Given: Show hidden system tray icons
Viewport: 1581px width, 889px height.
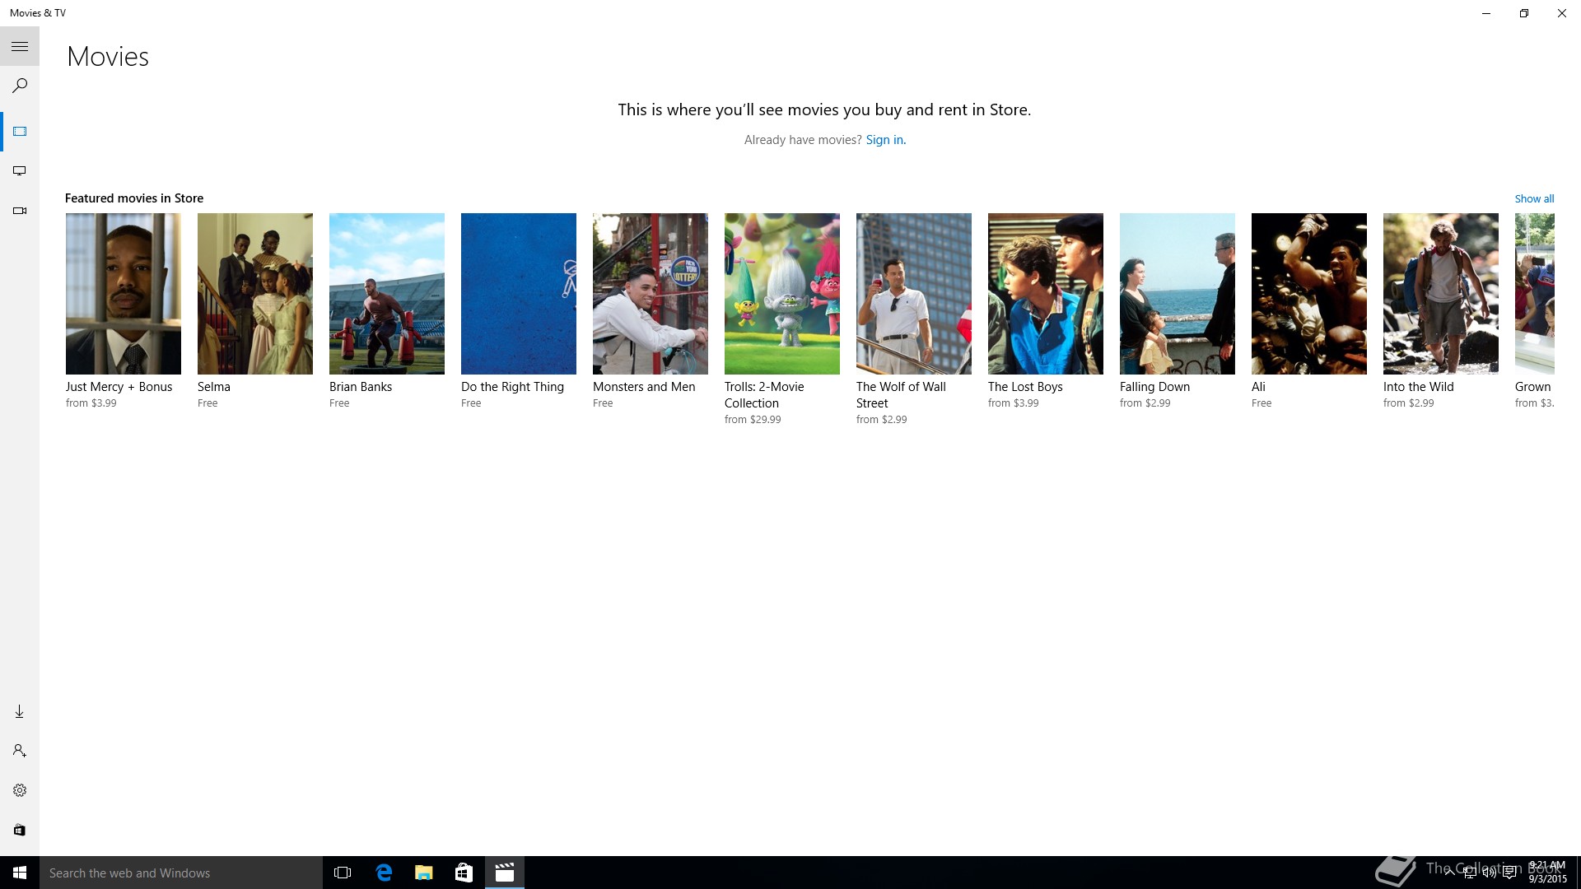Looking at the screenshot, I should click(1449, 873).
